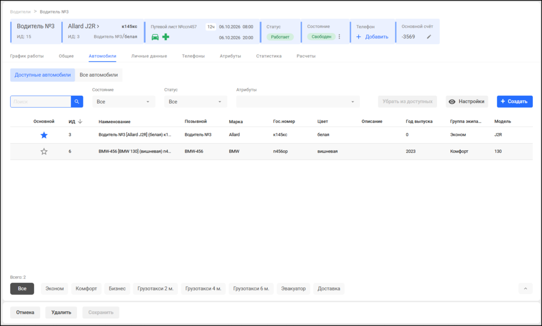The image size is (542, 326).
Task: Switch to the Статистика tab
Action: point(269,56)
